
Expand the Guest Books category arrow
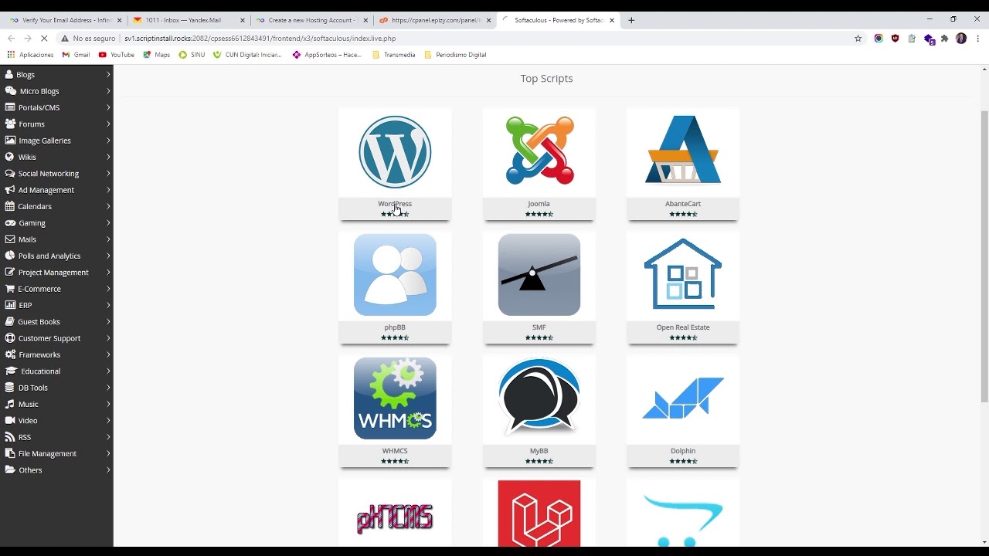(108, 322)
